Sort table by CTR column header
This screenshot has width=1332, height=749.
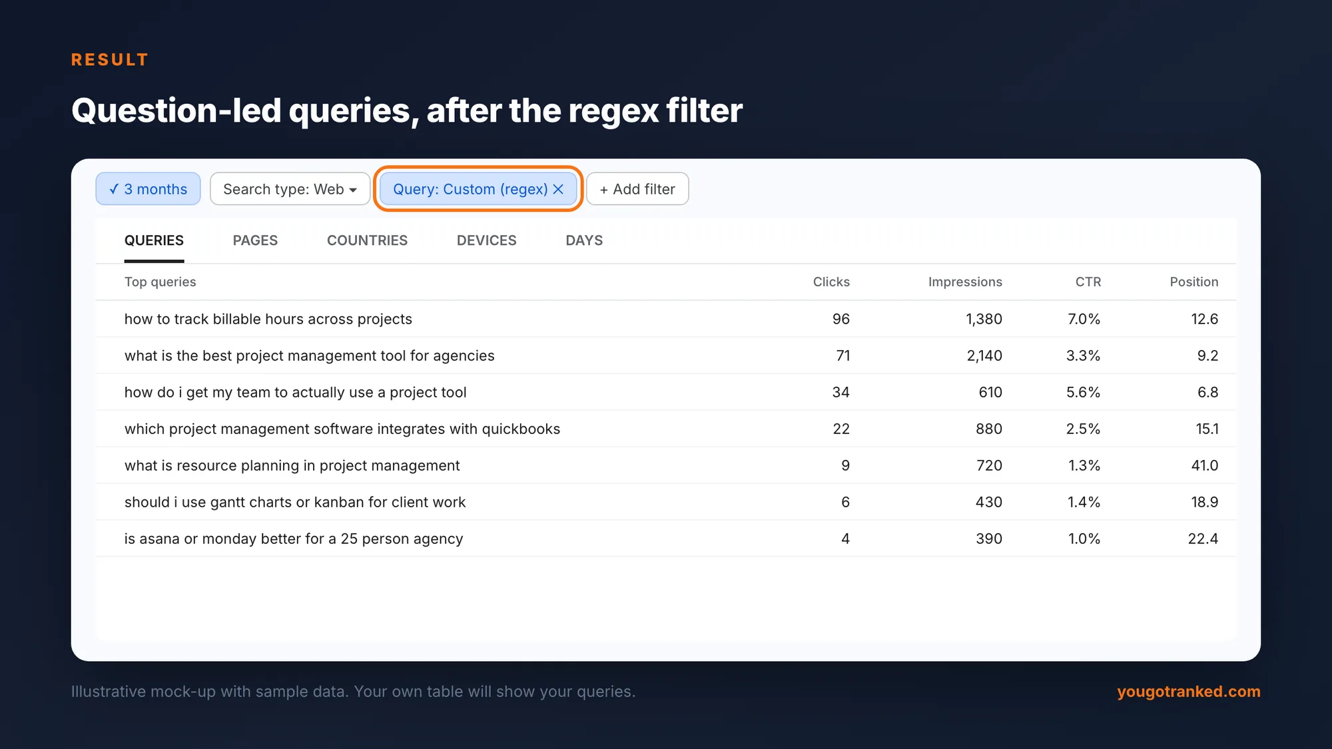pos(1088,282)
